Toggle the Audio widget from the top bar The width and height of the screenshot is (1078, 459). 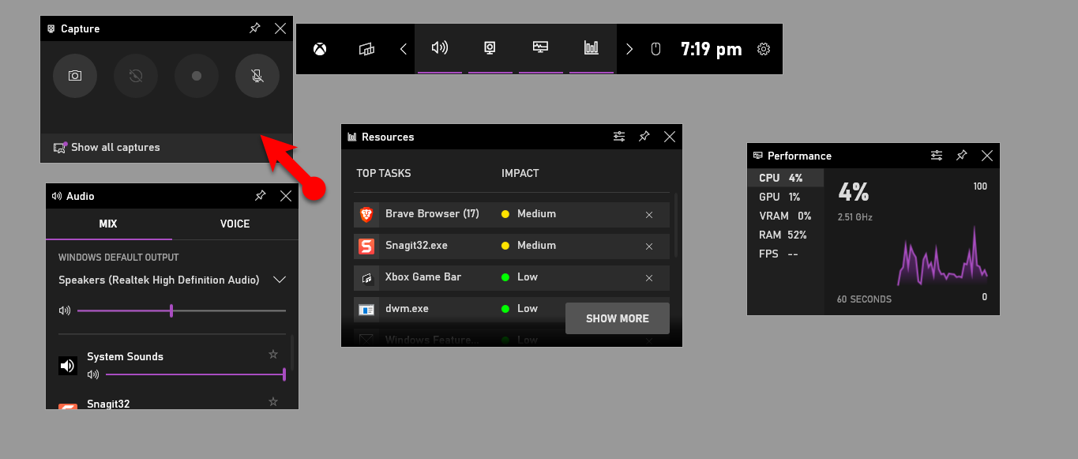[x=440, y=48]
